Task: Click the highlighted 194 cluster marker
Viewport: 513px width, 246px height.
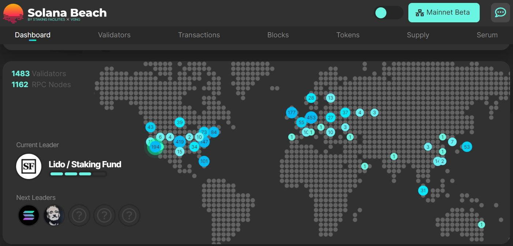Action: 156,147
